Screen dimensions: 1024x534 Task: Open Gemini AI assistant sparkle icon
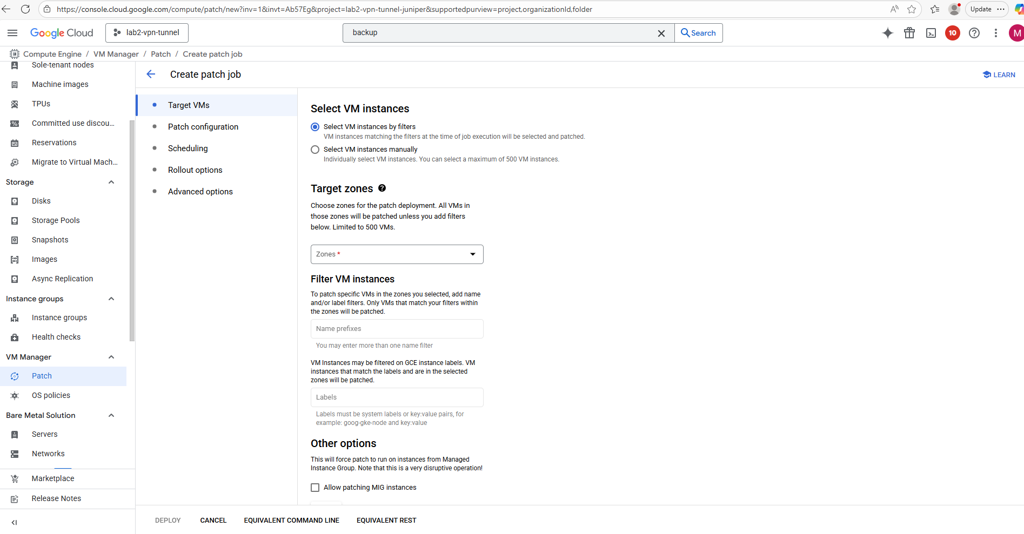click(888, 33)
